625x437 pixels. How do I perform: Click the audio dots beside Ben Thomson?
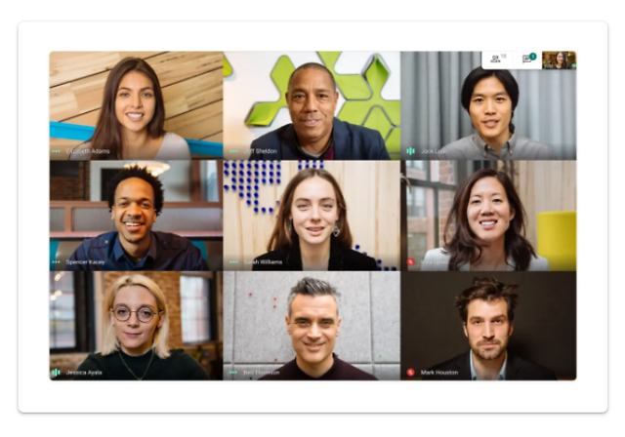(x=233, y=372)
